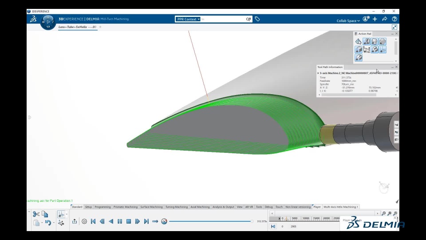
Task: Select the first Action Pad geometry selection icon
Action: tap(359, 41)
